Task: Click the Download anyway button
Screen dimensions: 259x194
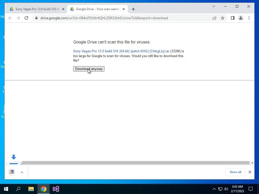Action: click(89, 69)
